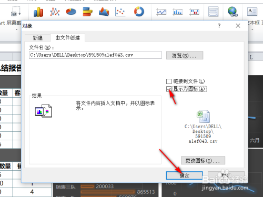Pick the area chart icon in ribbon
This screenshot has width=263, height=197.
[x=104, y=12]
